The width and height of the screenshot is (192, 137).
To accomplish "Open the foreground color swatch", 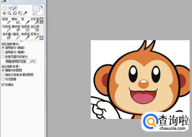I will coord(36,8).
